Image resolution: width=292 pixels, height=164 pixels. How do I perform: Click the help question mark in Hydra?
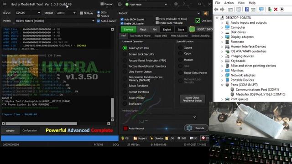184,4
